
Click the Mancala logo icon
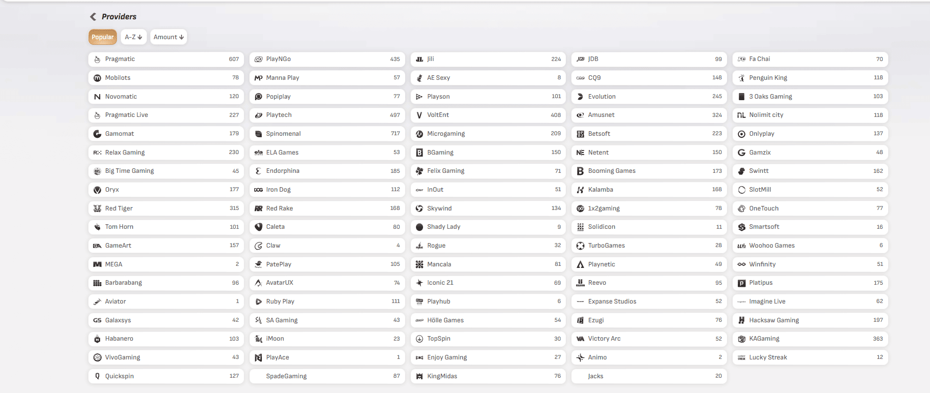click(419, 264)
